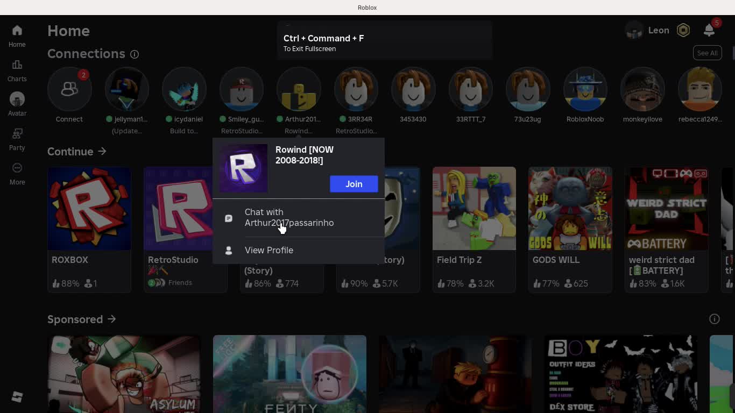
Task: Open 3453430's avatar in Connections
Action: [413, 89]
